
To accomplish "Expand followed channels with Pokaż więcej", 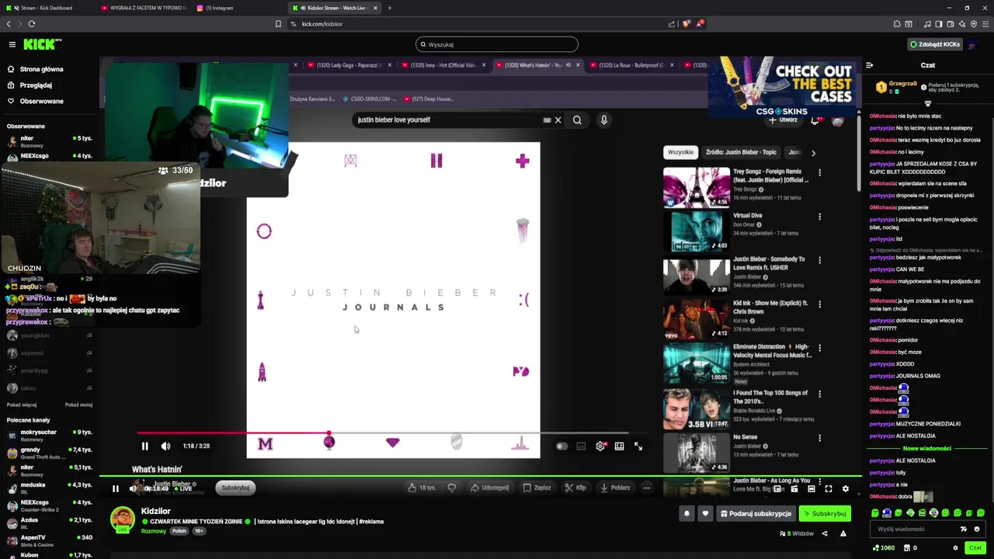I will point(22,404).
